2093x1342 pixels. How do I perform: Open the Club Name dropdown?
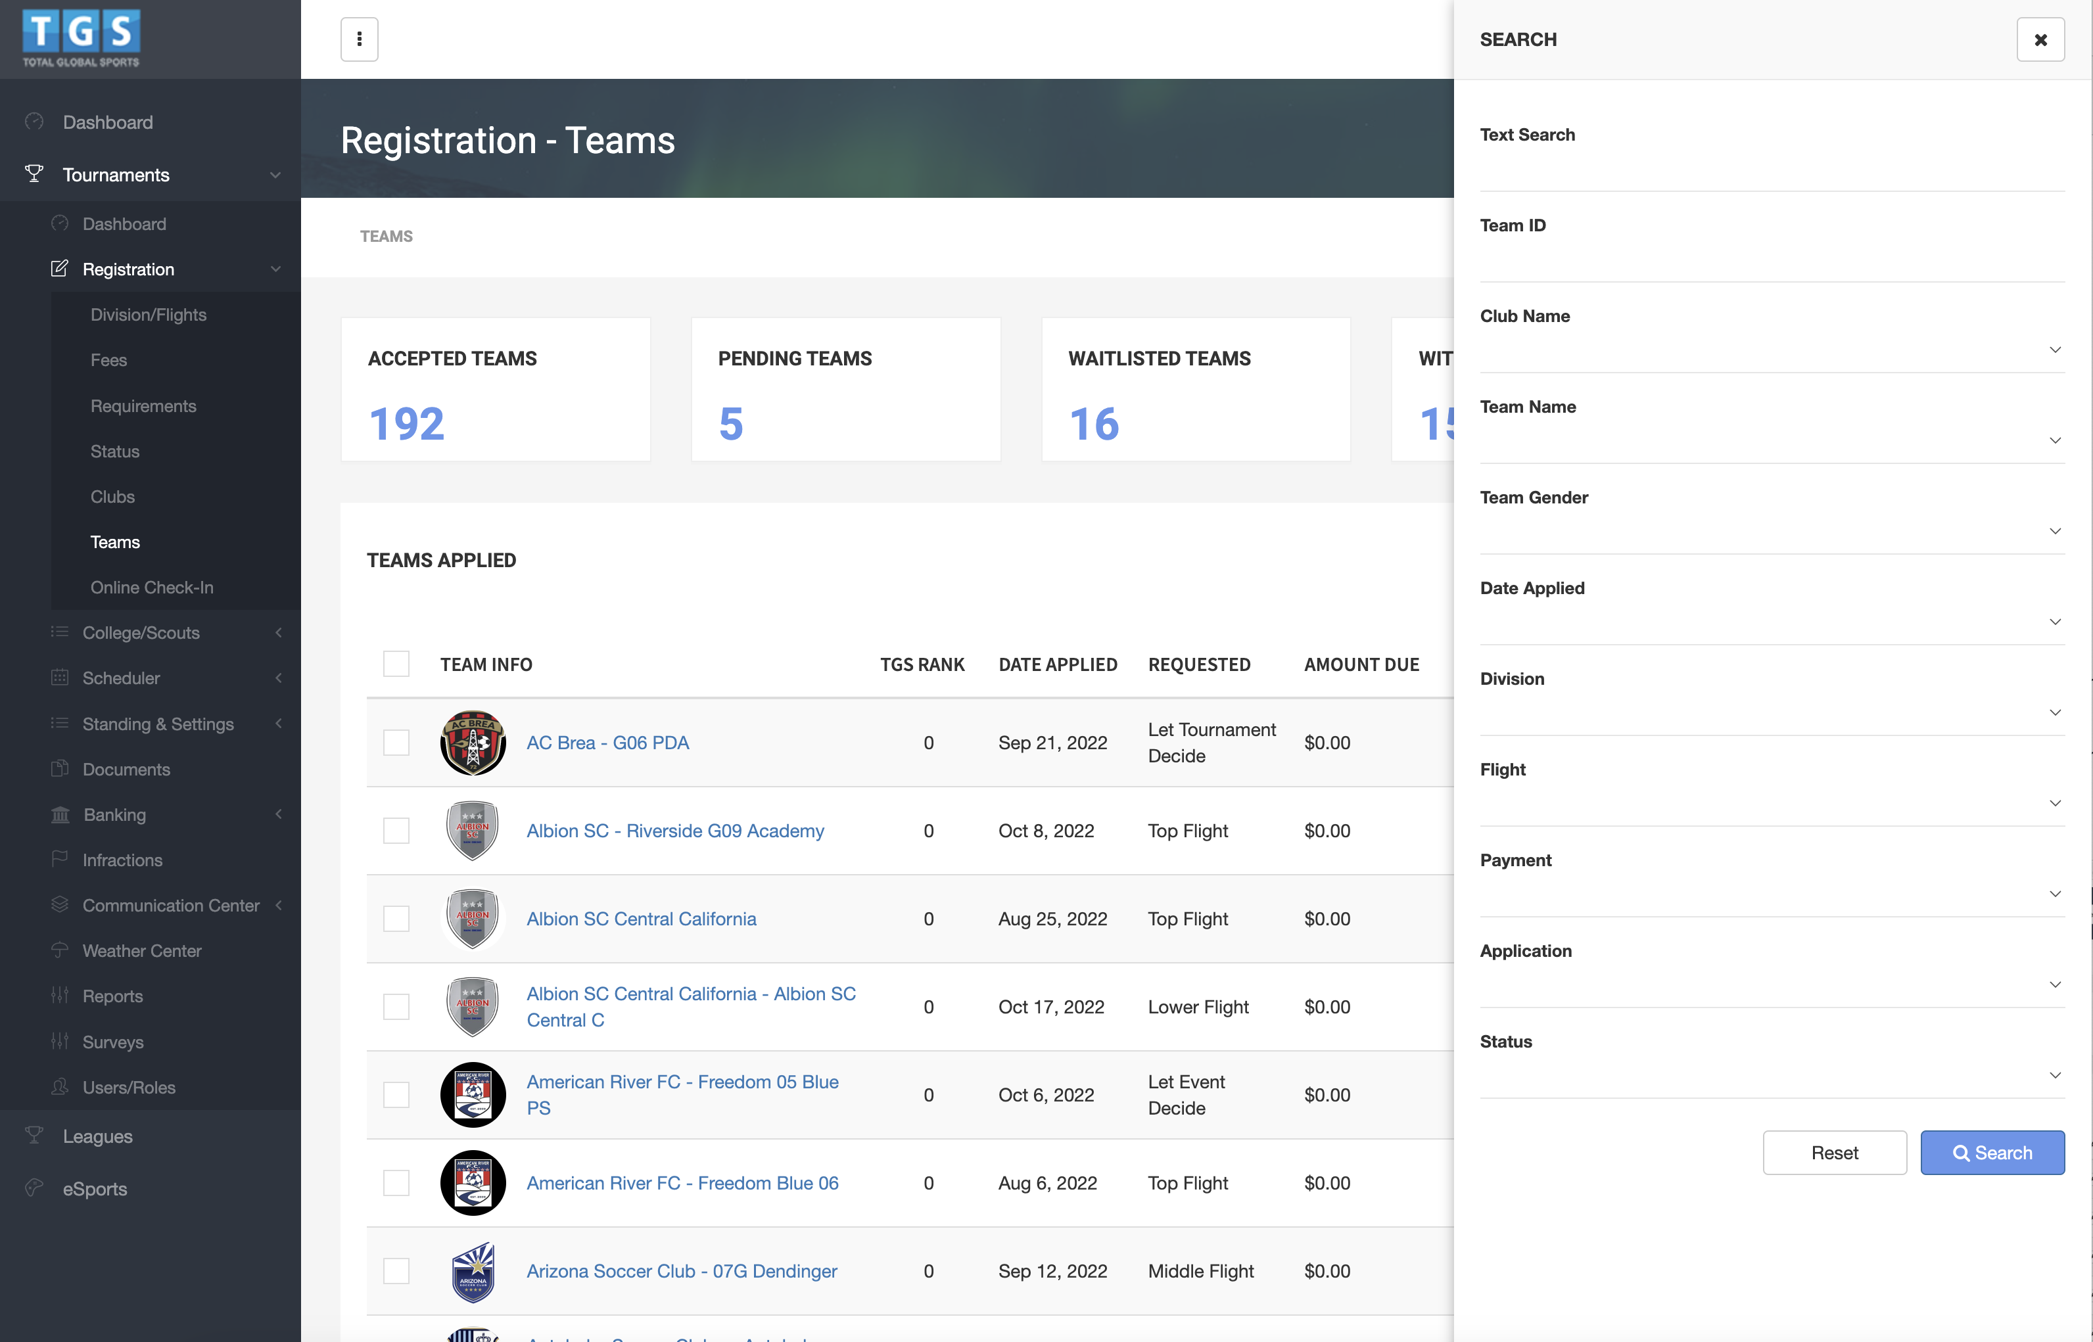point(1771,348)
